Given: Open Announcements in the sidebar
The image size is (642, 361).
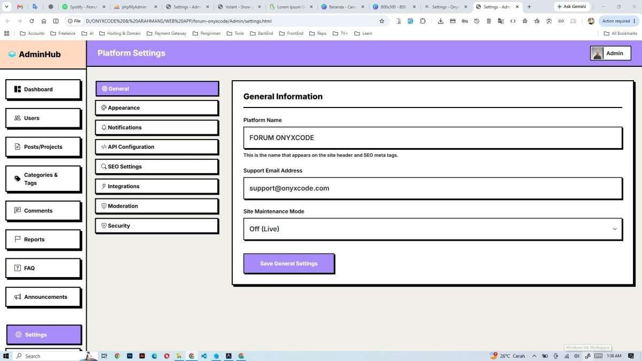Looking at the screenshot, I should click(43, 297).
